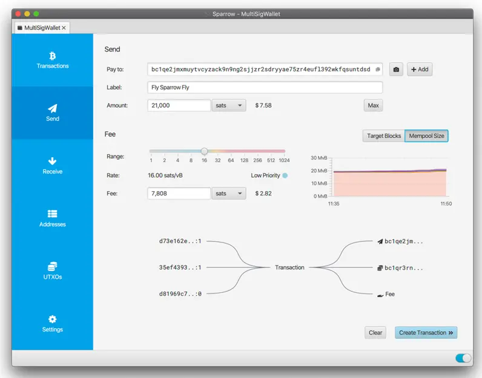Click the Pay to address field
This screenshot has height=378, width=482.
pyautogui.click(x=265, y=70)
